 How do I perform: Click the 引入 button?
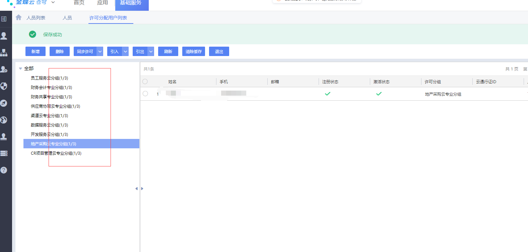pyautogui.click(x=115, y=51)
